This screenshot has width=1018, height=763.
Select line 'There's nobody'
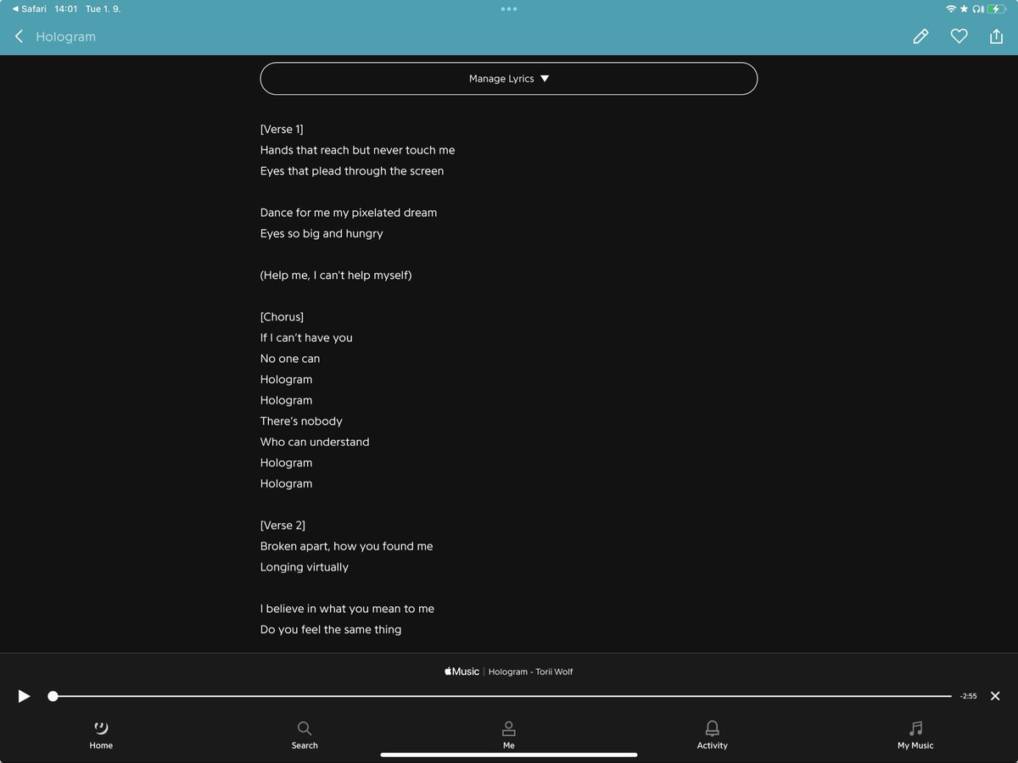(301, 421)
